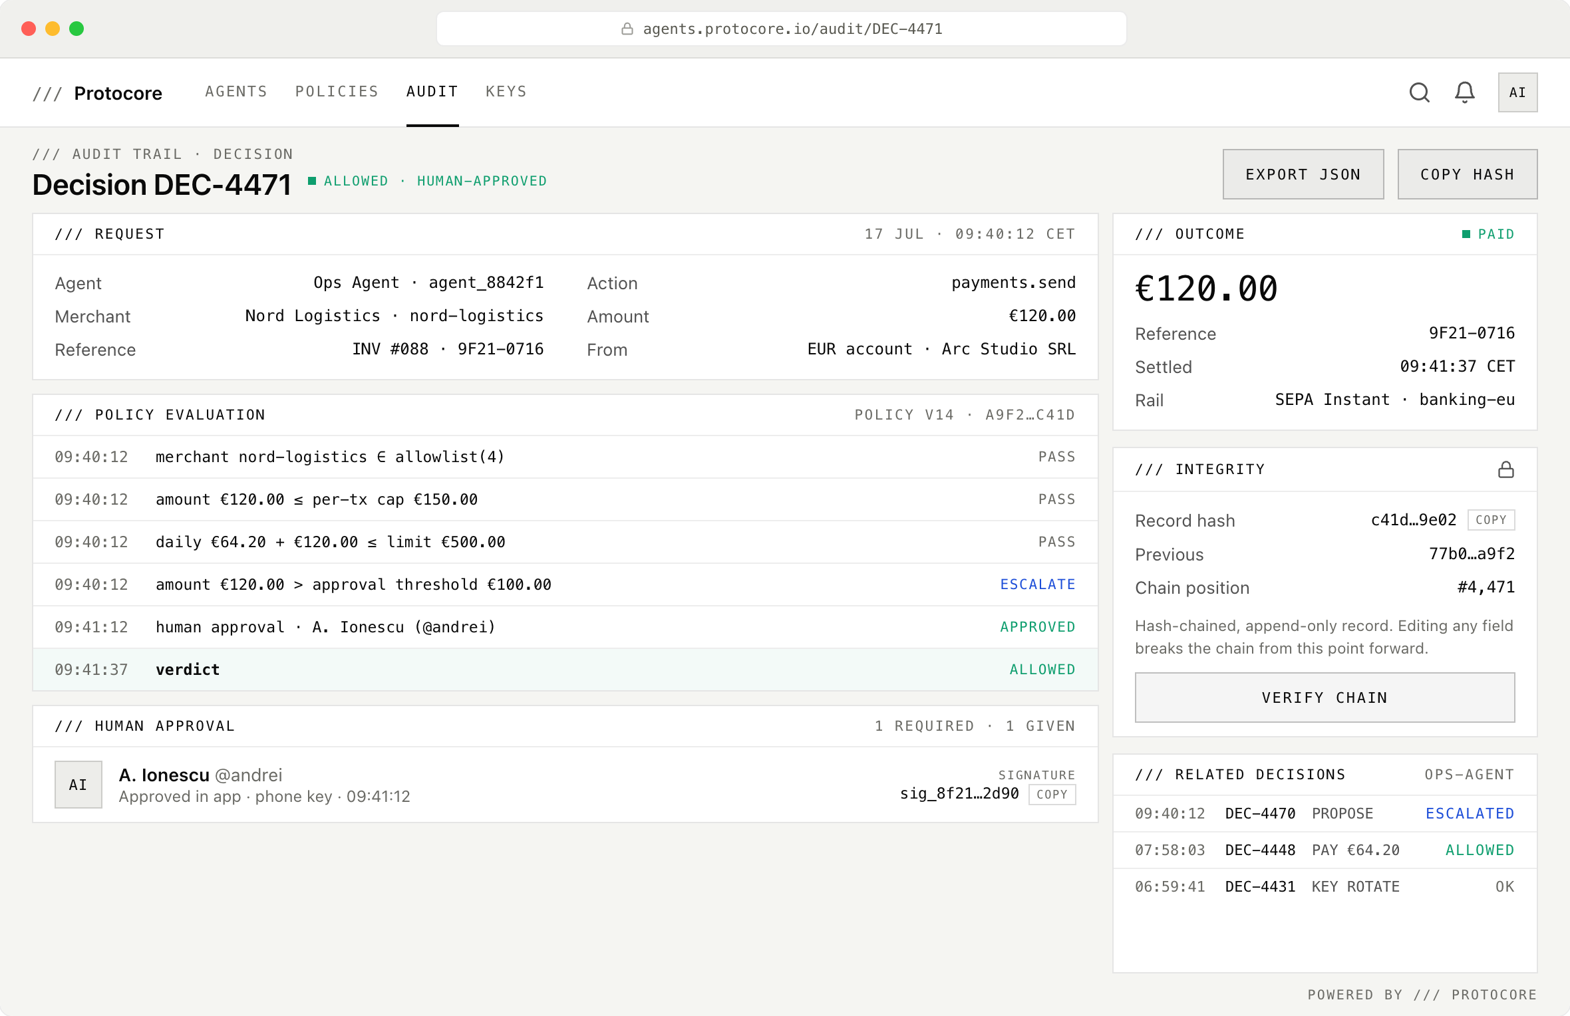Select merchant Nord Logistics value
This screenshot has height=1016, width=1570.
(x=394, y=316)
